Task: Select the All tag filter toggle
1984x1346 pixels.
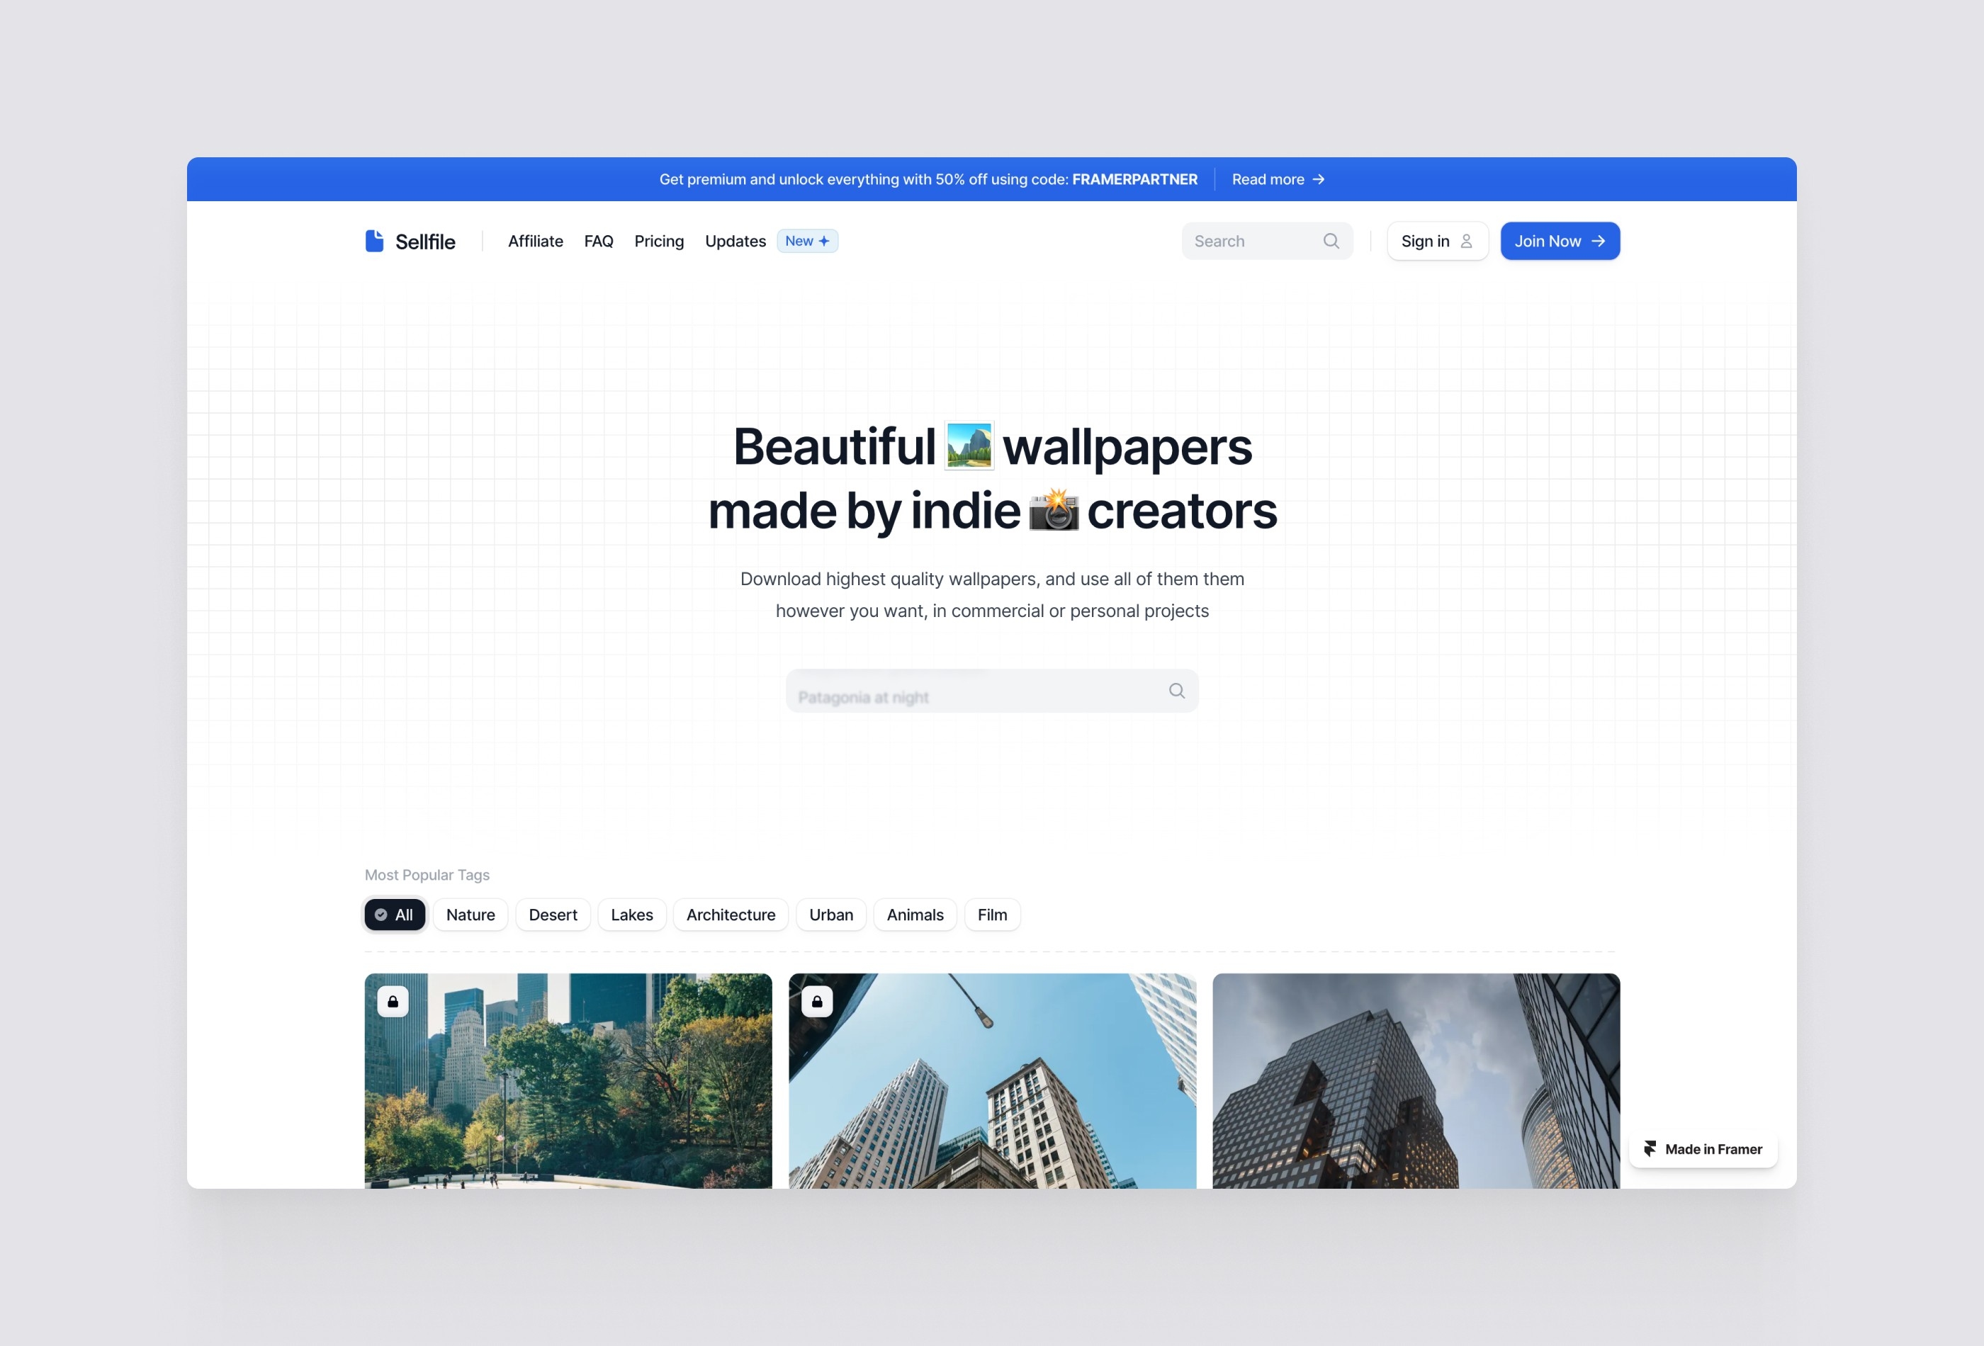Action: point(395,912)
